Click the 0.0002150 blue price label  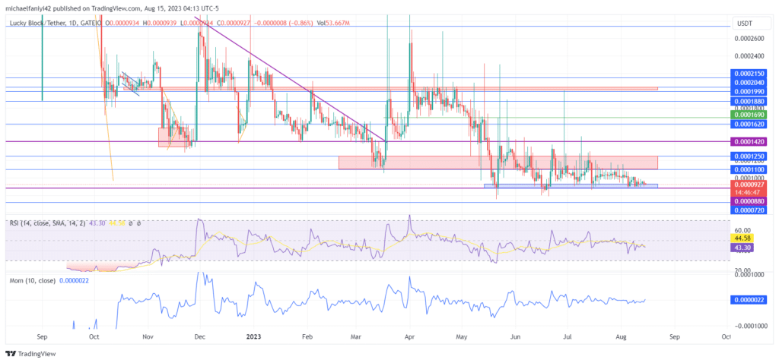(x=749, y=74)
